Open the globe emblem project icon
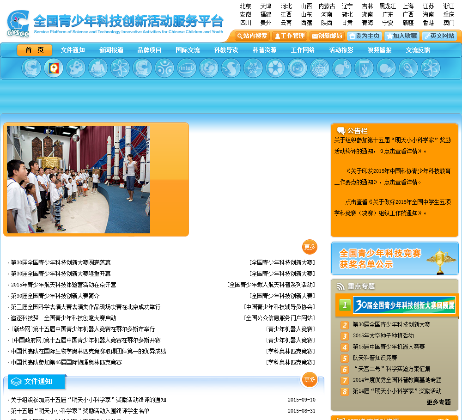The width and height of the screenshot is (462, 420). click(x=320, y=68)
